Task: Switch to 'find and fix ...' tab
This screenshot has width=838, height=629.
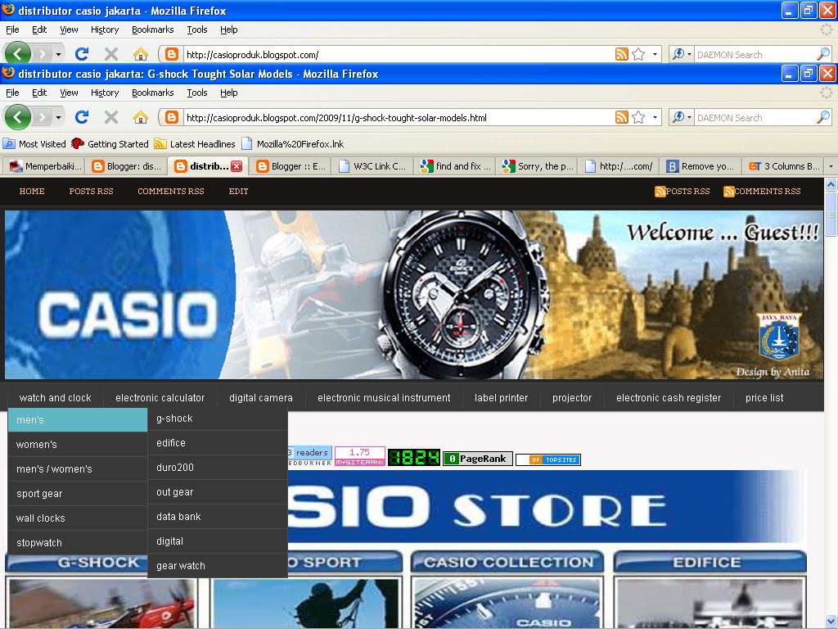Action: coord(455,166)
